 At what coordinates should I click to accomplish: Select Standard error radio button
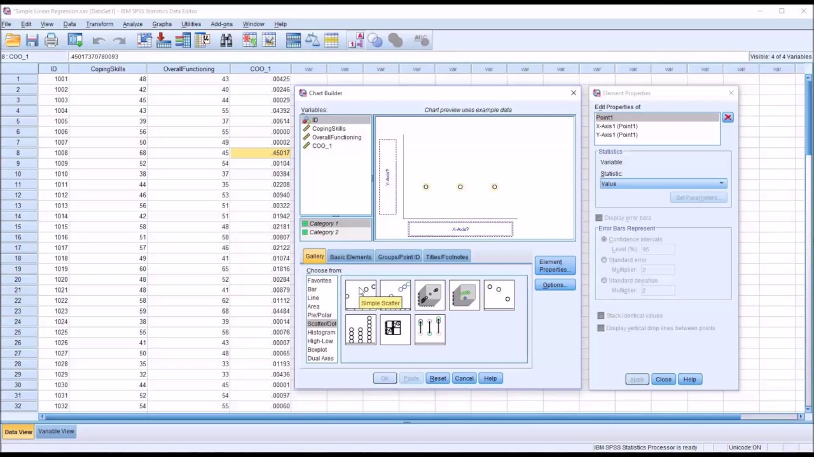[x=604, y=260]
